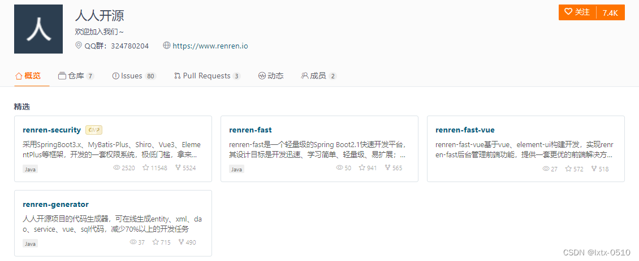Viewport: 639px width, 261px height.
Task: Click the watch eye icon on renren-generator
Action: (133, 242)
